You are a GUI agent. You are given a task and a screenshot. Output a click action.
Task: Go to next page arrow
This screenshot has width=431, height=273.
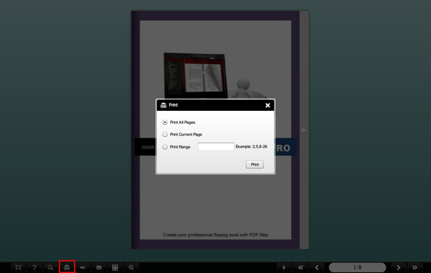pyautogui.click(x=399, y=268)
